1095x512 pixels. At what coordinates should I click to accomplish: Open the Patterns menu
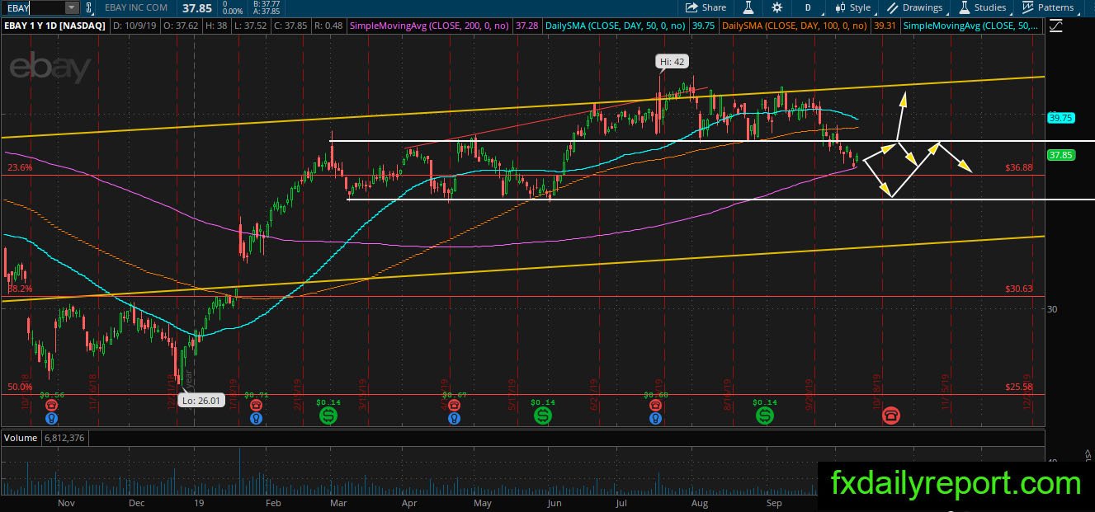click(1048, 7)
